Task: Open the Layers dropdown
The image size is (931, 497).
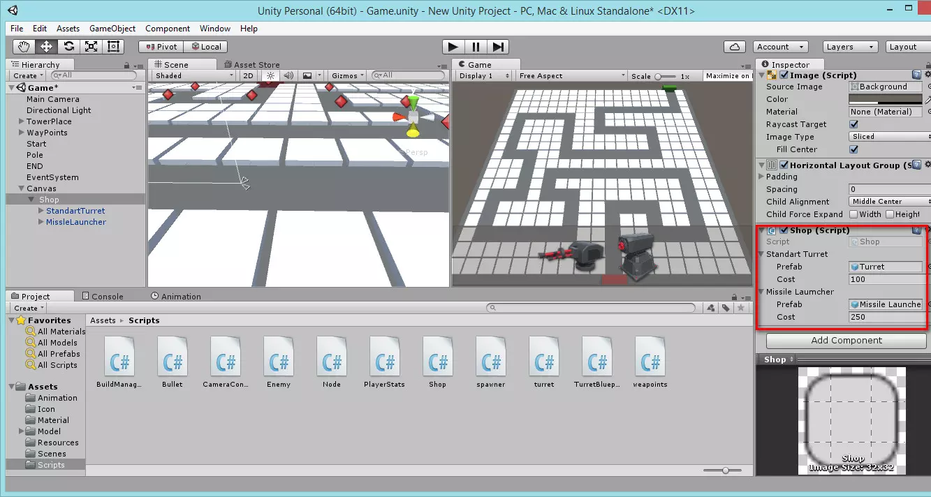Action: [849, 47]
